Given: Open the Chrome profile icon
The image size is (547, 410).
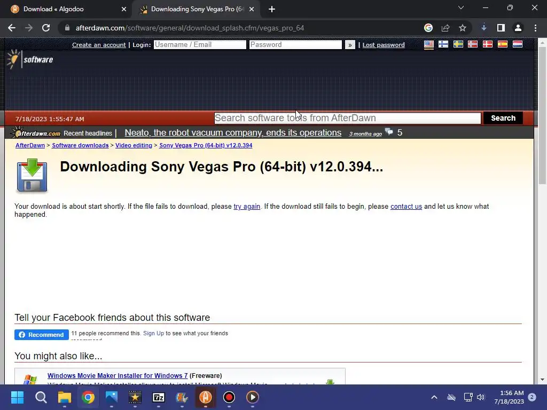Looking at the screenshot, I should point(518,28).
